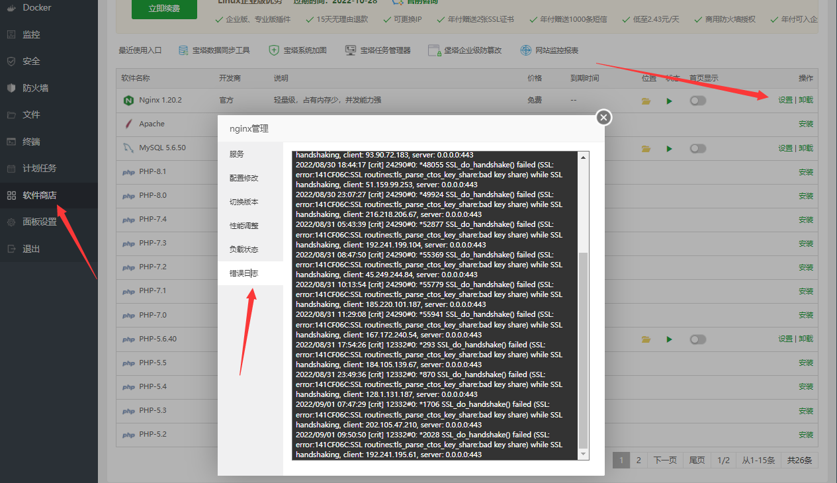Click 卸载 for PHP-5.6.40
This screenshot has height=483, width=837.
806,338
